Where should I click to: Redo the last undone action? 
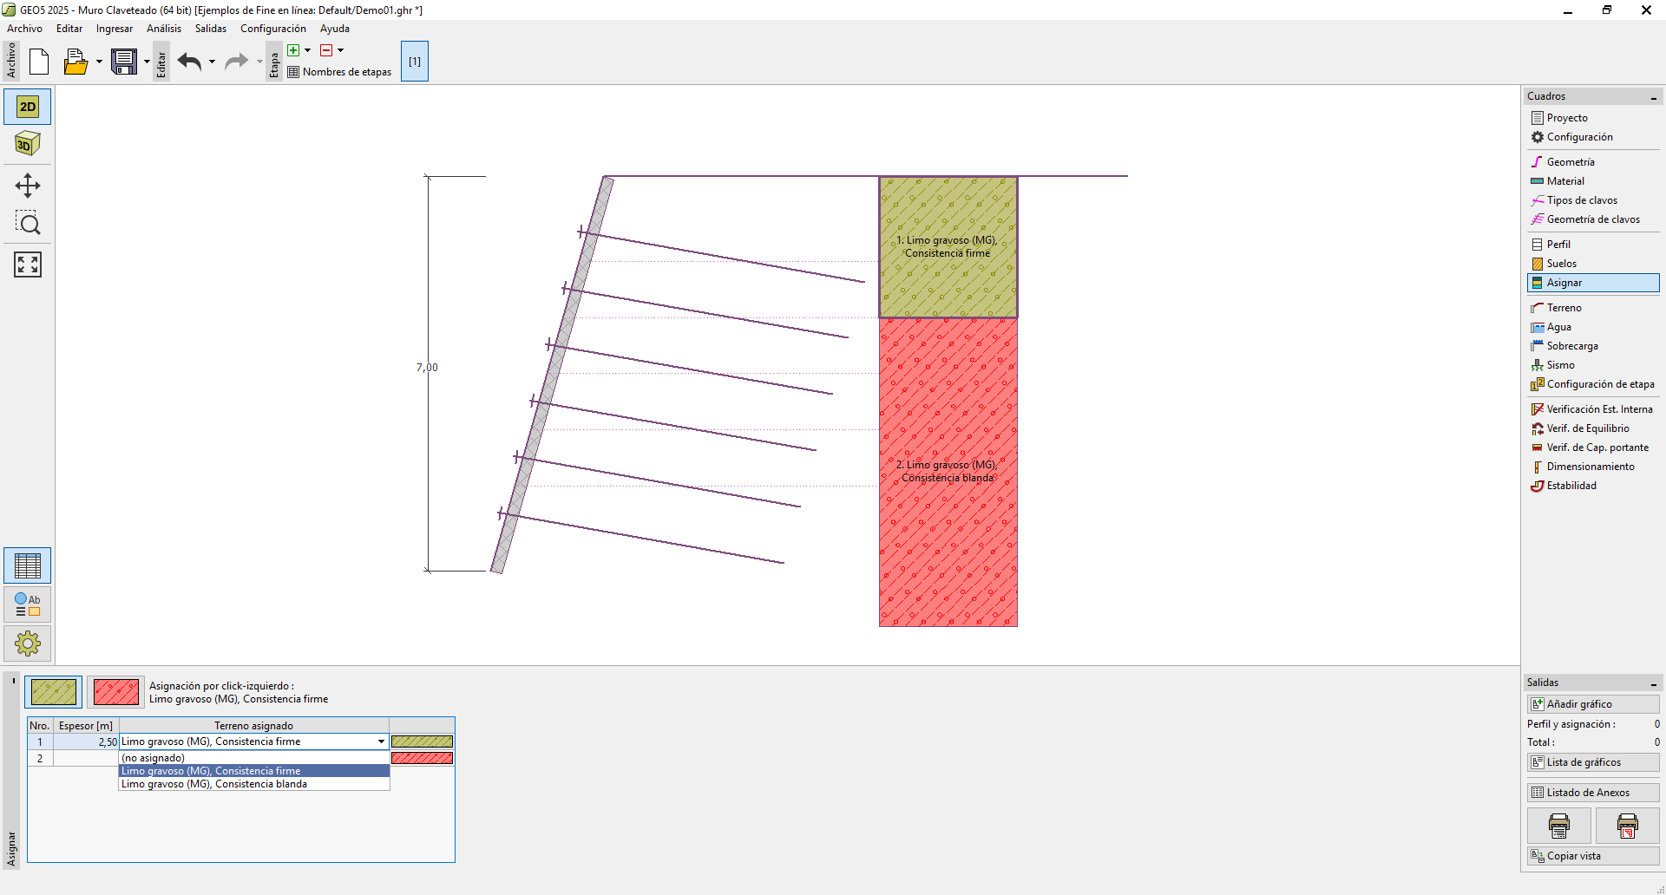coord(236,62)
